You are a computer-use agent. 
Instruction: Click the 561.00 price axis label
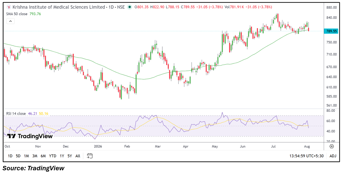332,106
